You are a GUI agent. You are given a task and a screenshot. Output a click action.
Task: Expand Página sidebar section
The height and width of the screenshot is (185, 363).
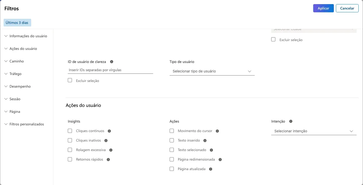tap(12, 112)
